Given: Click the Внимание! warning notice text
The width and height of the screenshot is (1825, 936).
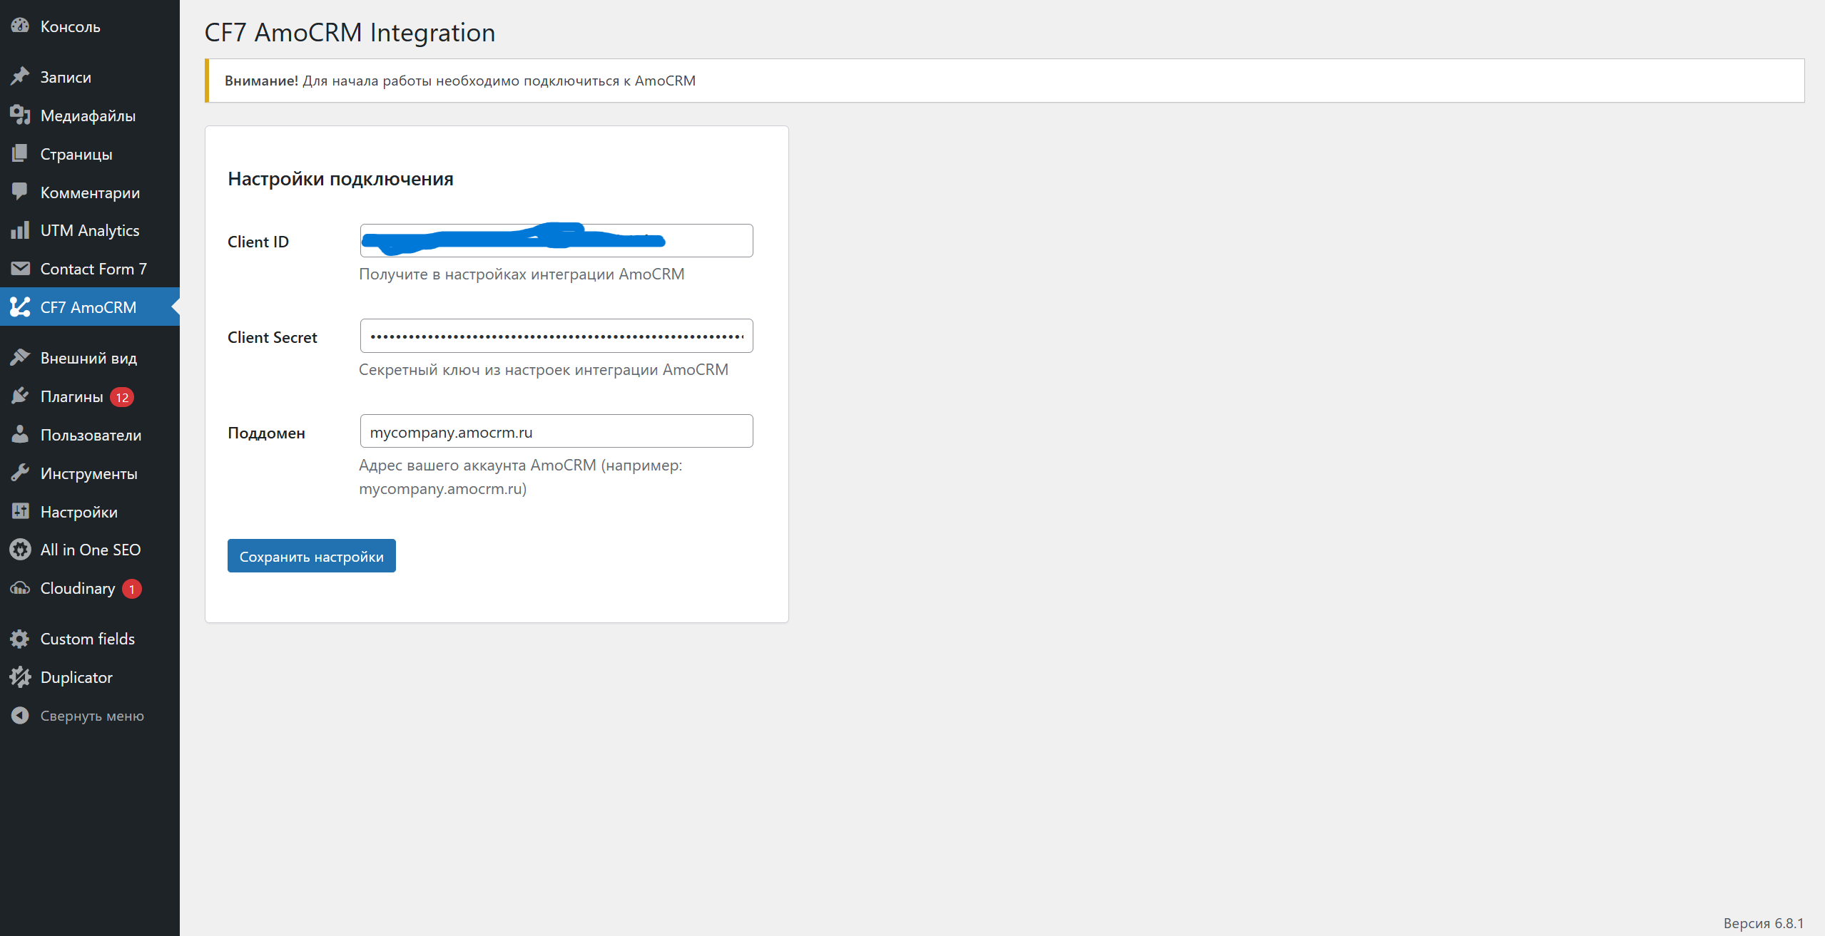Looking at the screenshot, I should (x=460, y=81).
